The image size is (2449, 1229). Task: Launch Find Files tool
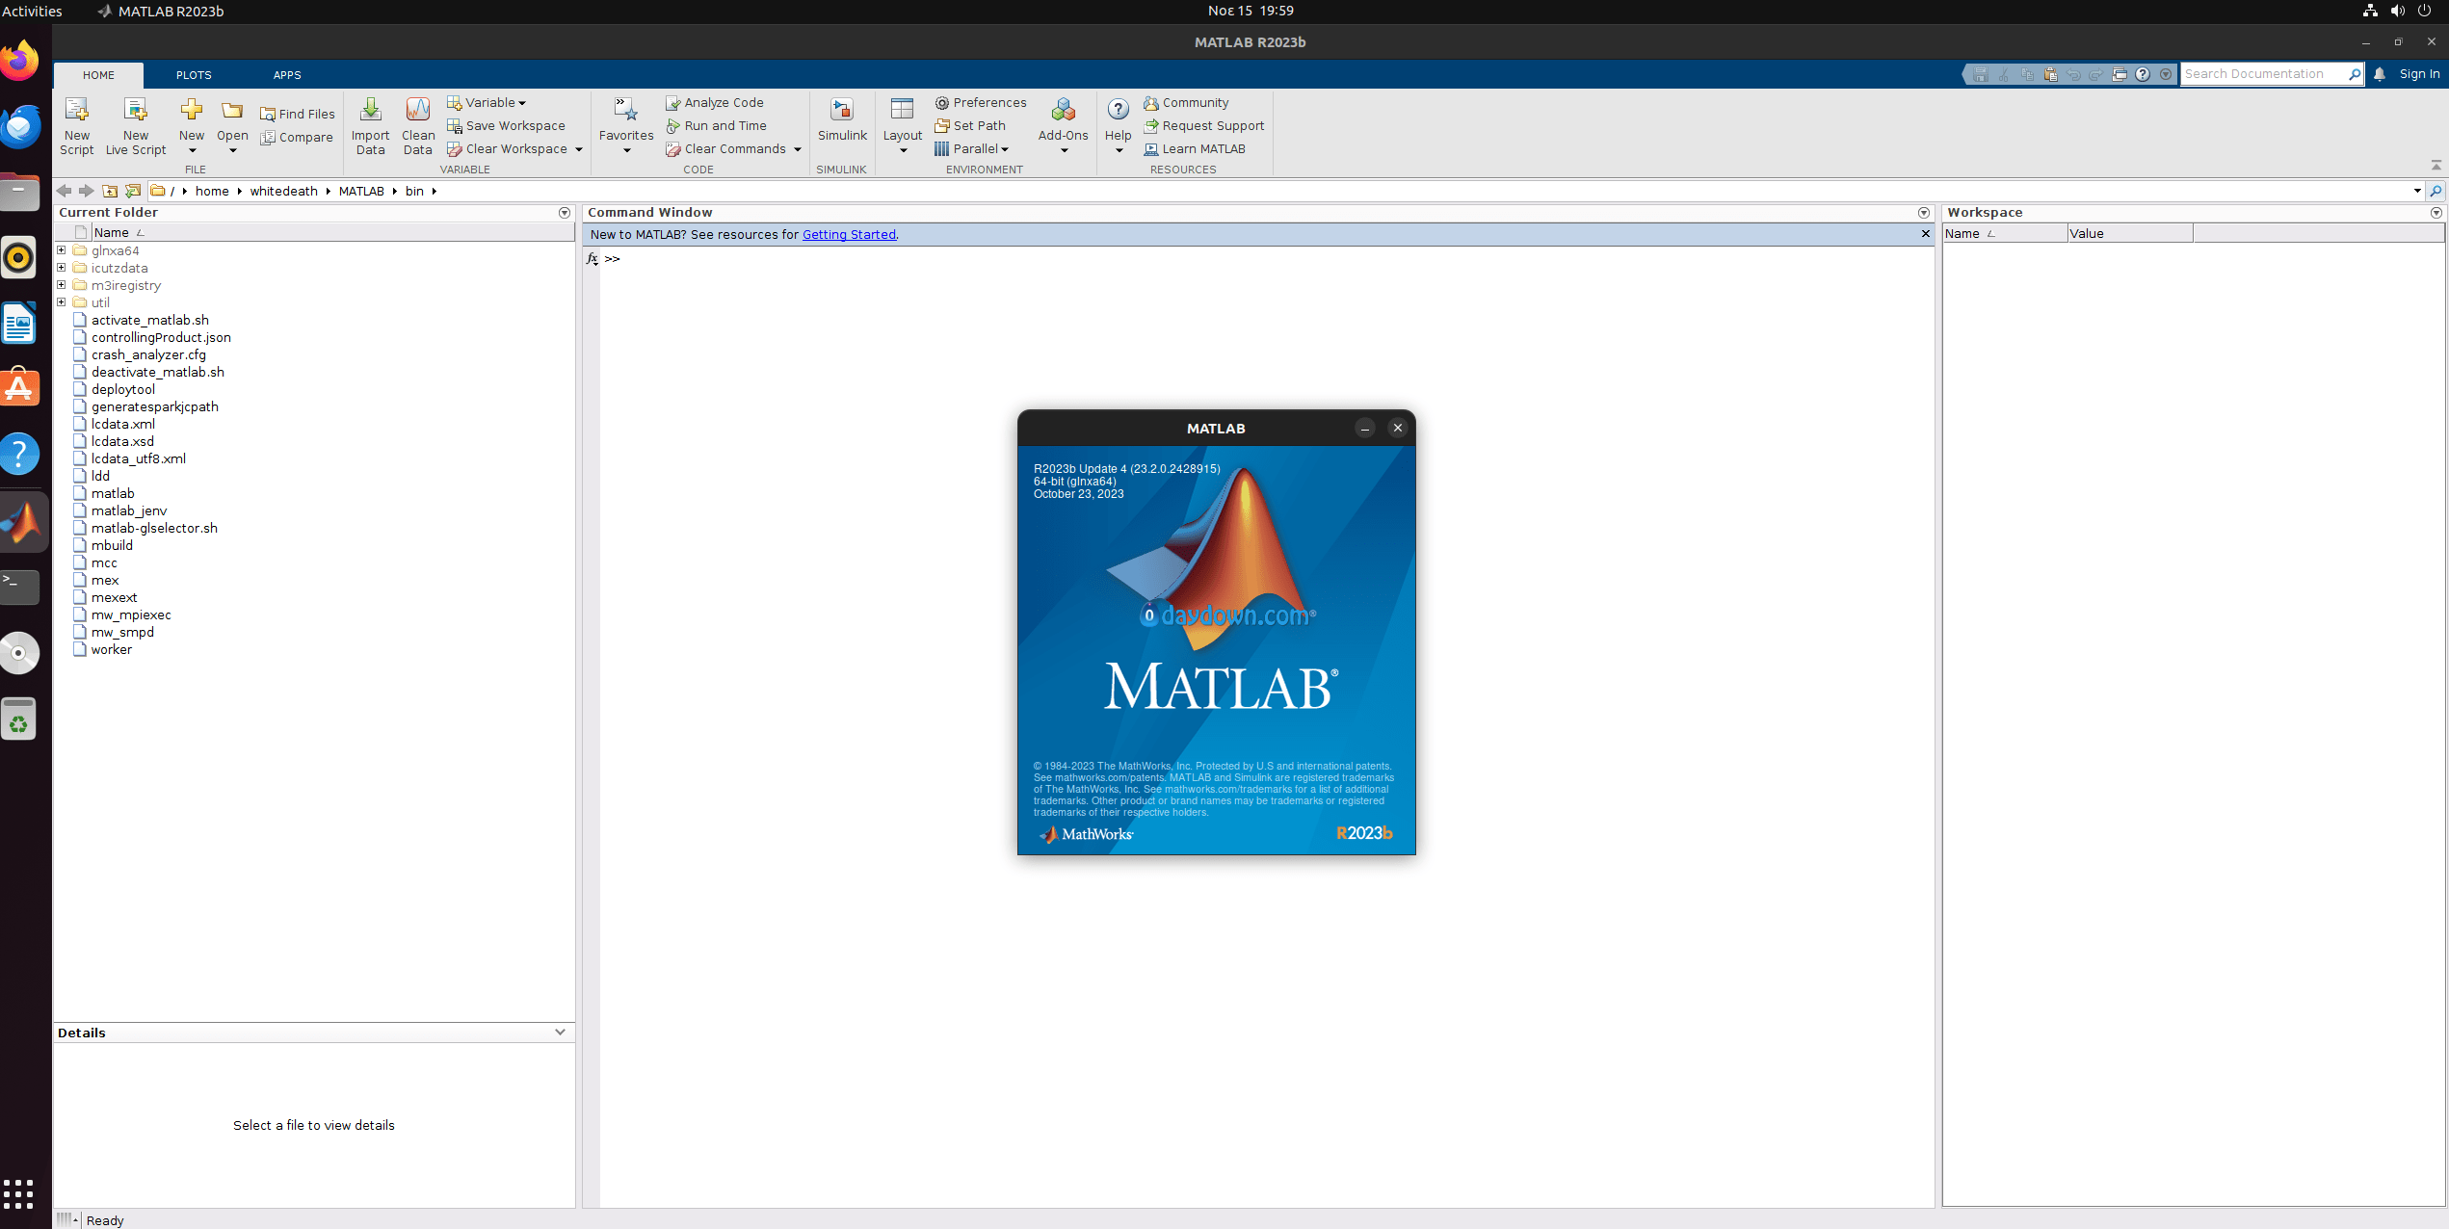coord(298,114)
